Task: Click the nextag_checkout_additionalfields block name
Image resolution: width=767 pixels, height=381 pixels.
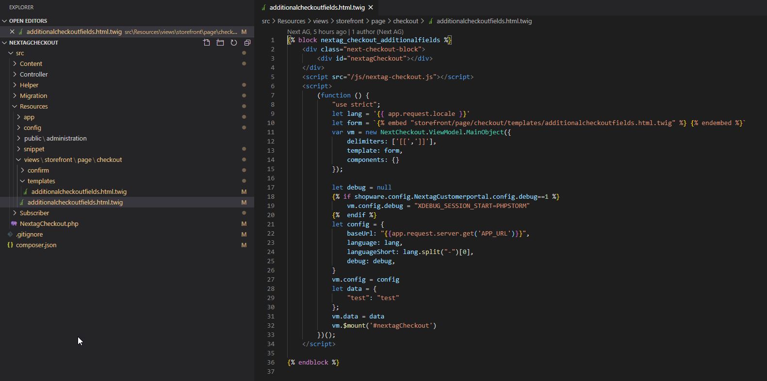Action: pos(380,40)
